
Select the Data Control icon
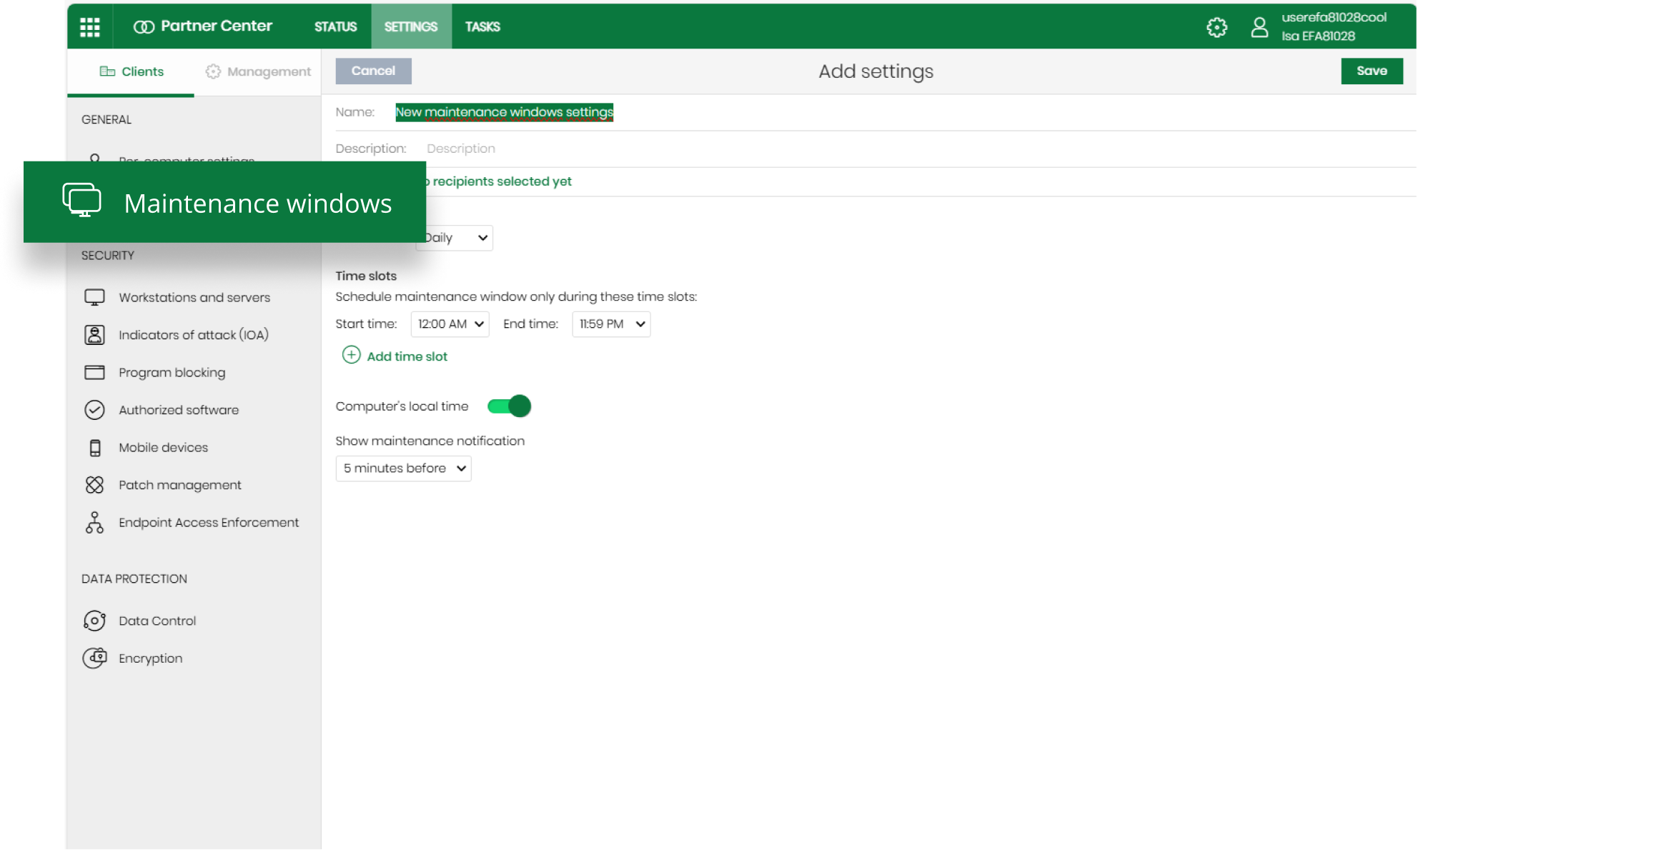94,621
